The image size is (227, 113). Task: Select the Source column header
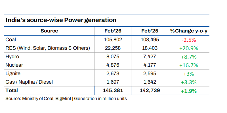(x=49, y=31)
